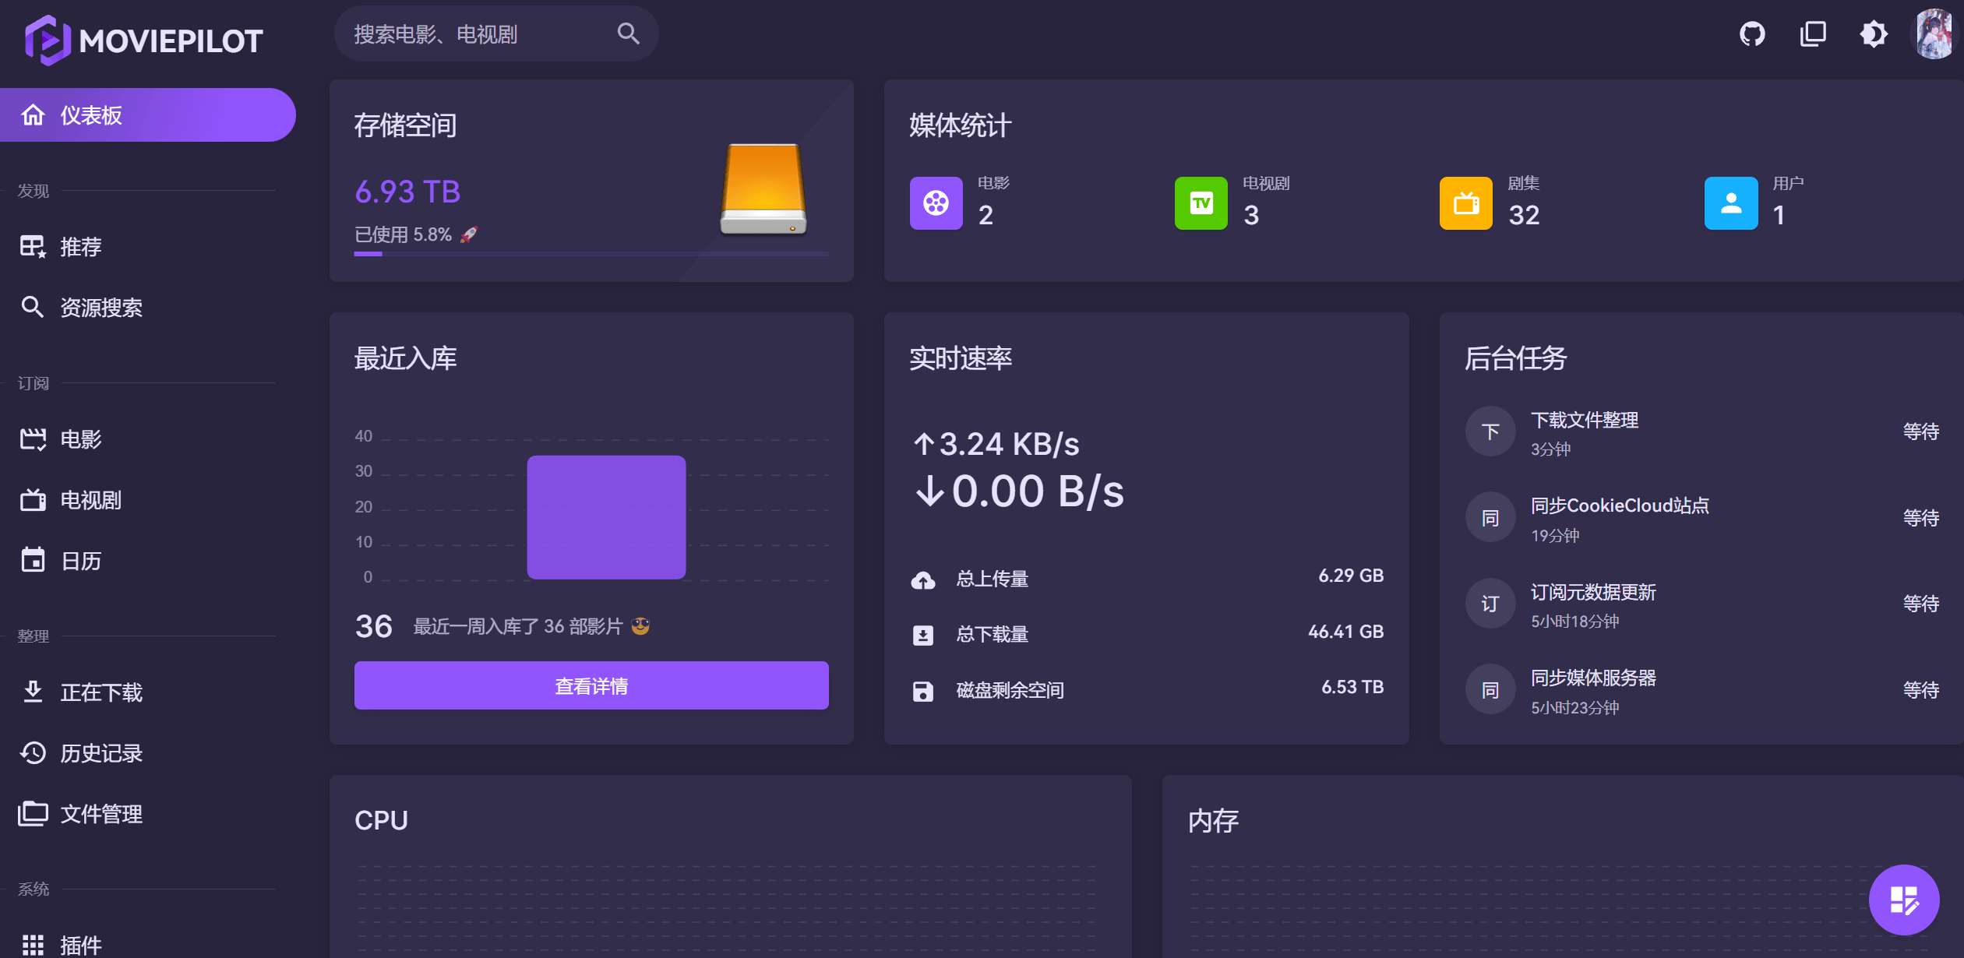The height and width of the screenshot is (958, 1964).
Task: Go to 资源搜索 in the sidebar
Action: [101, 308]
